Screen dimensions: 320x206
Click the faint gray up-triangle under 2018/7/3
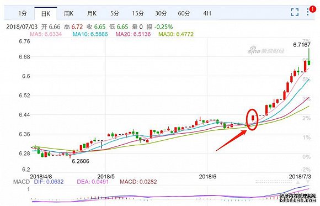coord(298,182)
